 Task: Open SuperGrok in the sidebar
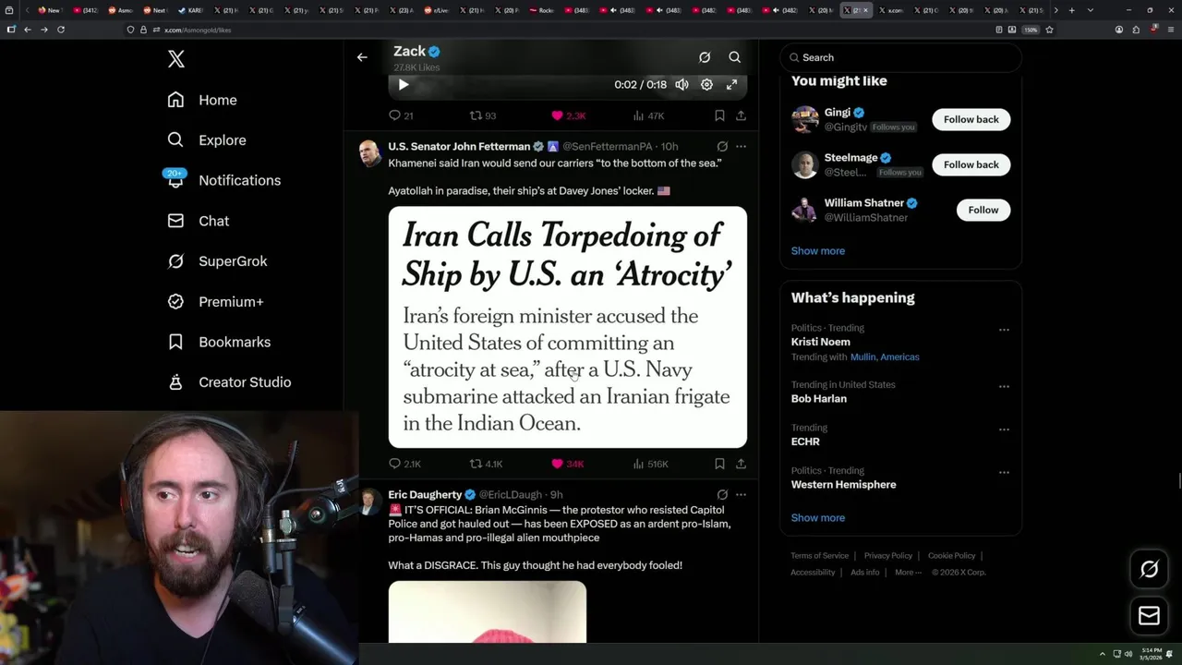click(x=217, y=261)
